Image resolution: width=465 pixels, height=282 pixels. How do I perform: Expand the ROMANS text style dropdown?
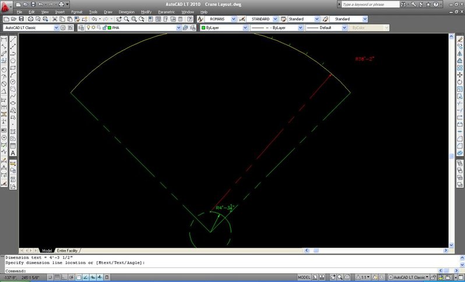pyautogui.click(x=234, y=19)
